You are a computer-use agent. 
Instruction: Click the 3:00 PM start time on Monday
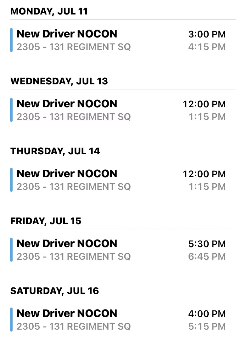[207, 34]
